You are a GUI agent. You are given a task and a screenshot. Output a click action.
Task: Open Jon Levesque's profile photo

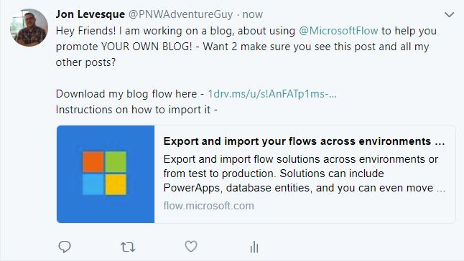point(29,27)
